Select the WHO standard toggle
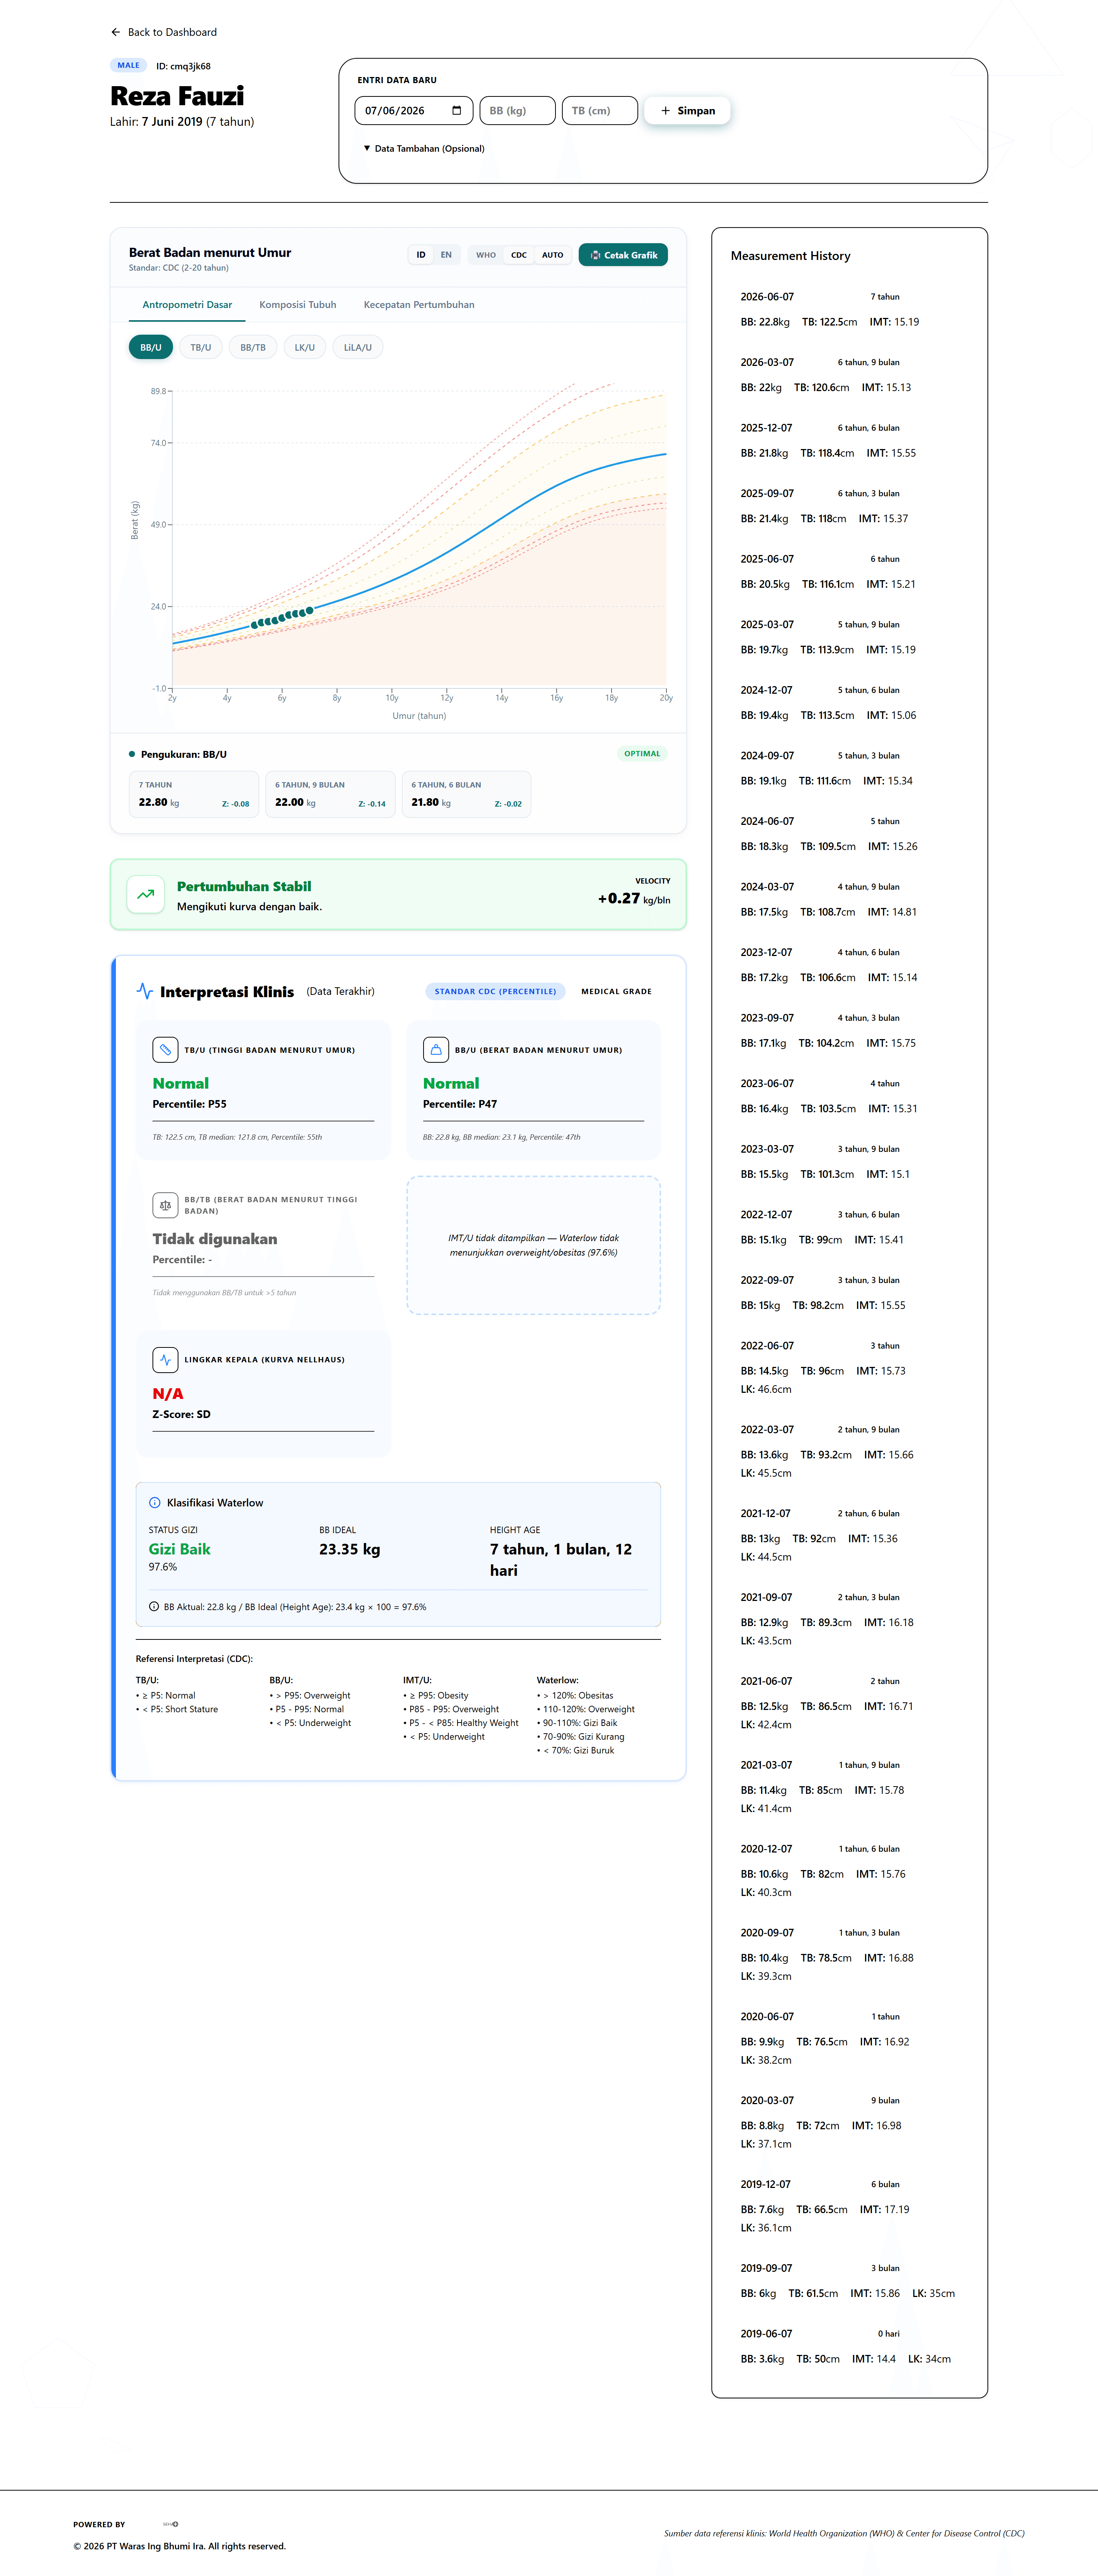The image size is (1098, 2576). pyautogui.click(x=486, y=255)
